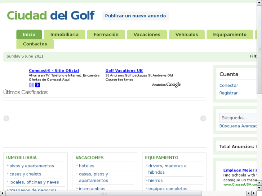Open the Golf Vacations UK ad link

click(x=124, y=70)
